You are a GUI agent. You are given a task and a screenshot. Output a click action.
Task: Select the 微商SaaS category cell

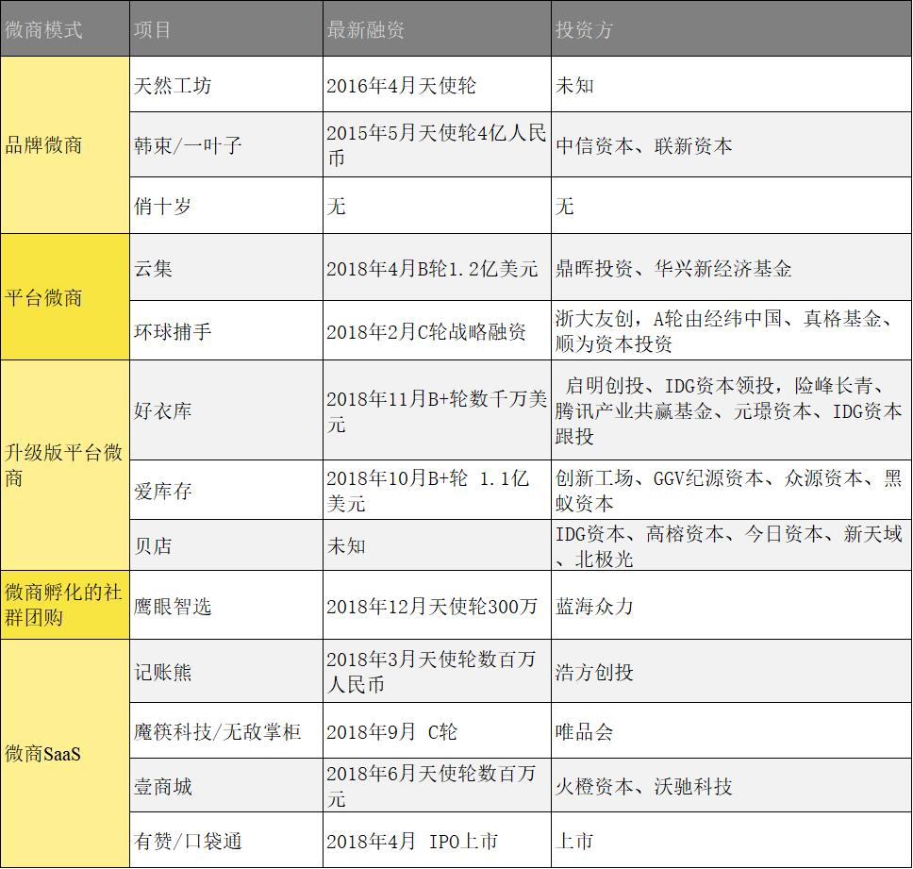63,753
